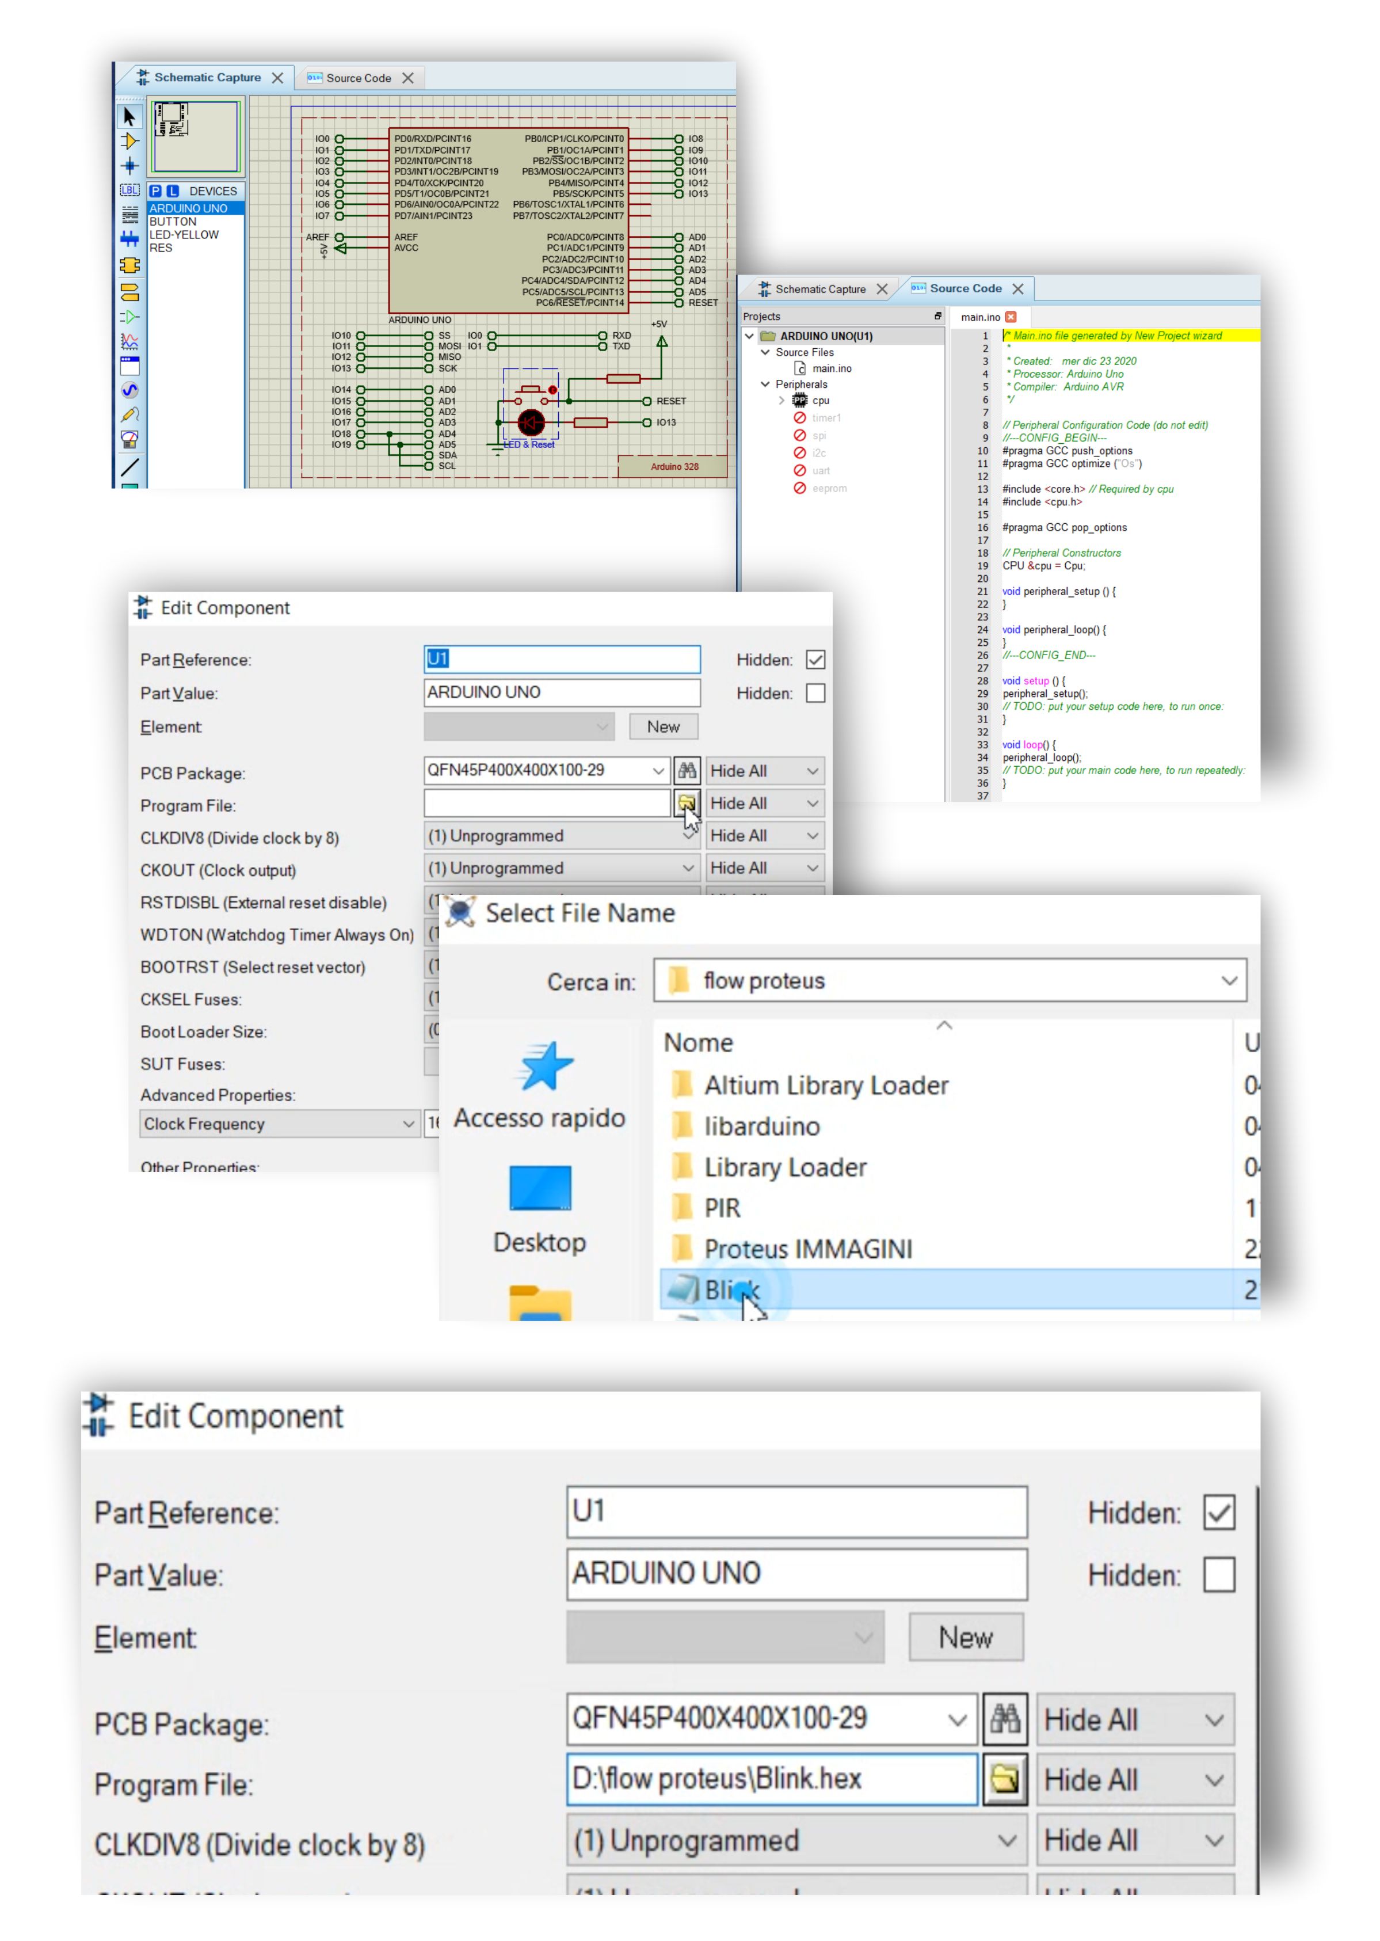Viewport: 1380px width, 1941px height.
Task: Click the Desktop shortcut icon
Action: (x=540, y=1188)
